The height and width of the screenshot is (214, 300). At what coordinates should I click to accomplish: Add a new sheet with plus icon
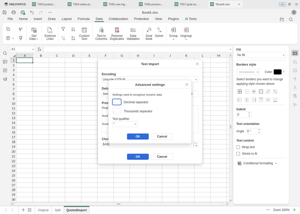click(x=23, y=210)
